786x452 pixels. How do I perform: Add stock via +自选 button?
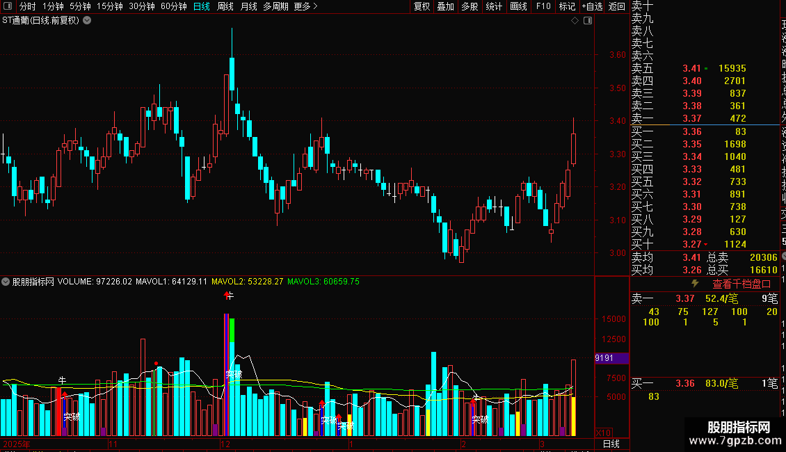coord(592,6)
